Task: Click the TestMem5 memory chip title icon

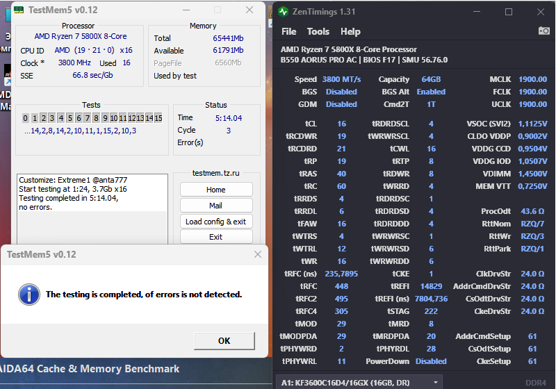Action: click(x=19, y=10)
